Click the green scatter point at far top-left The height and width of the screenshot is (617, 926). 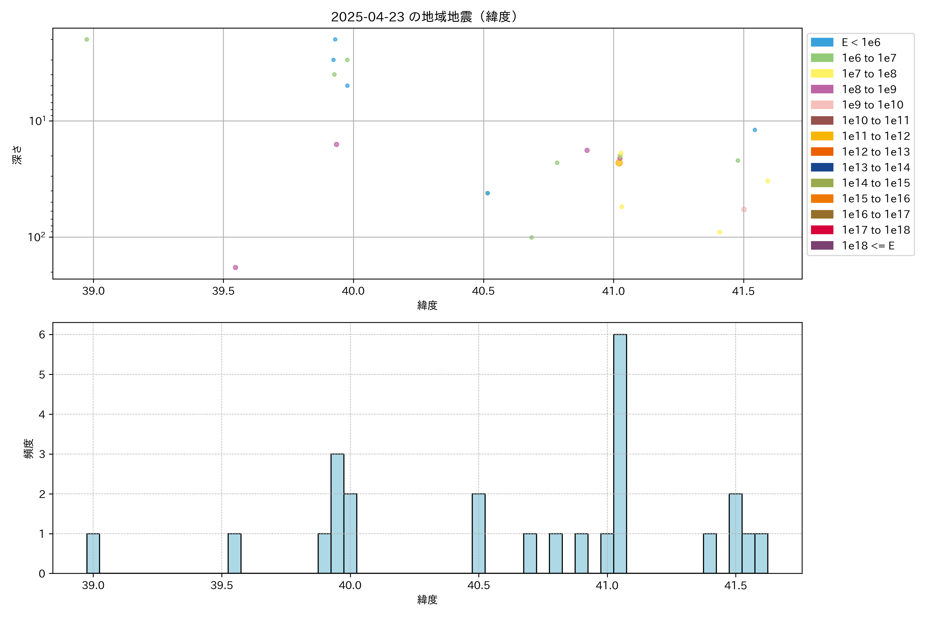click(x=87, y=39)
